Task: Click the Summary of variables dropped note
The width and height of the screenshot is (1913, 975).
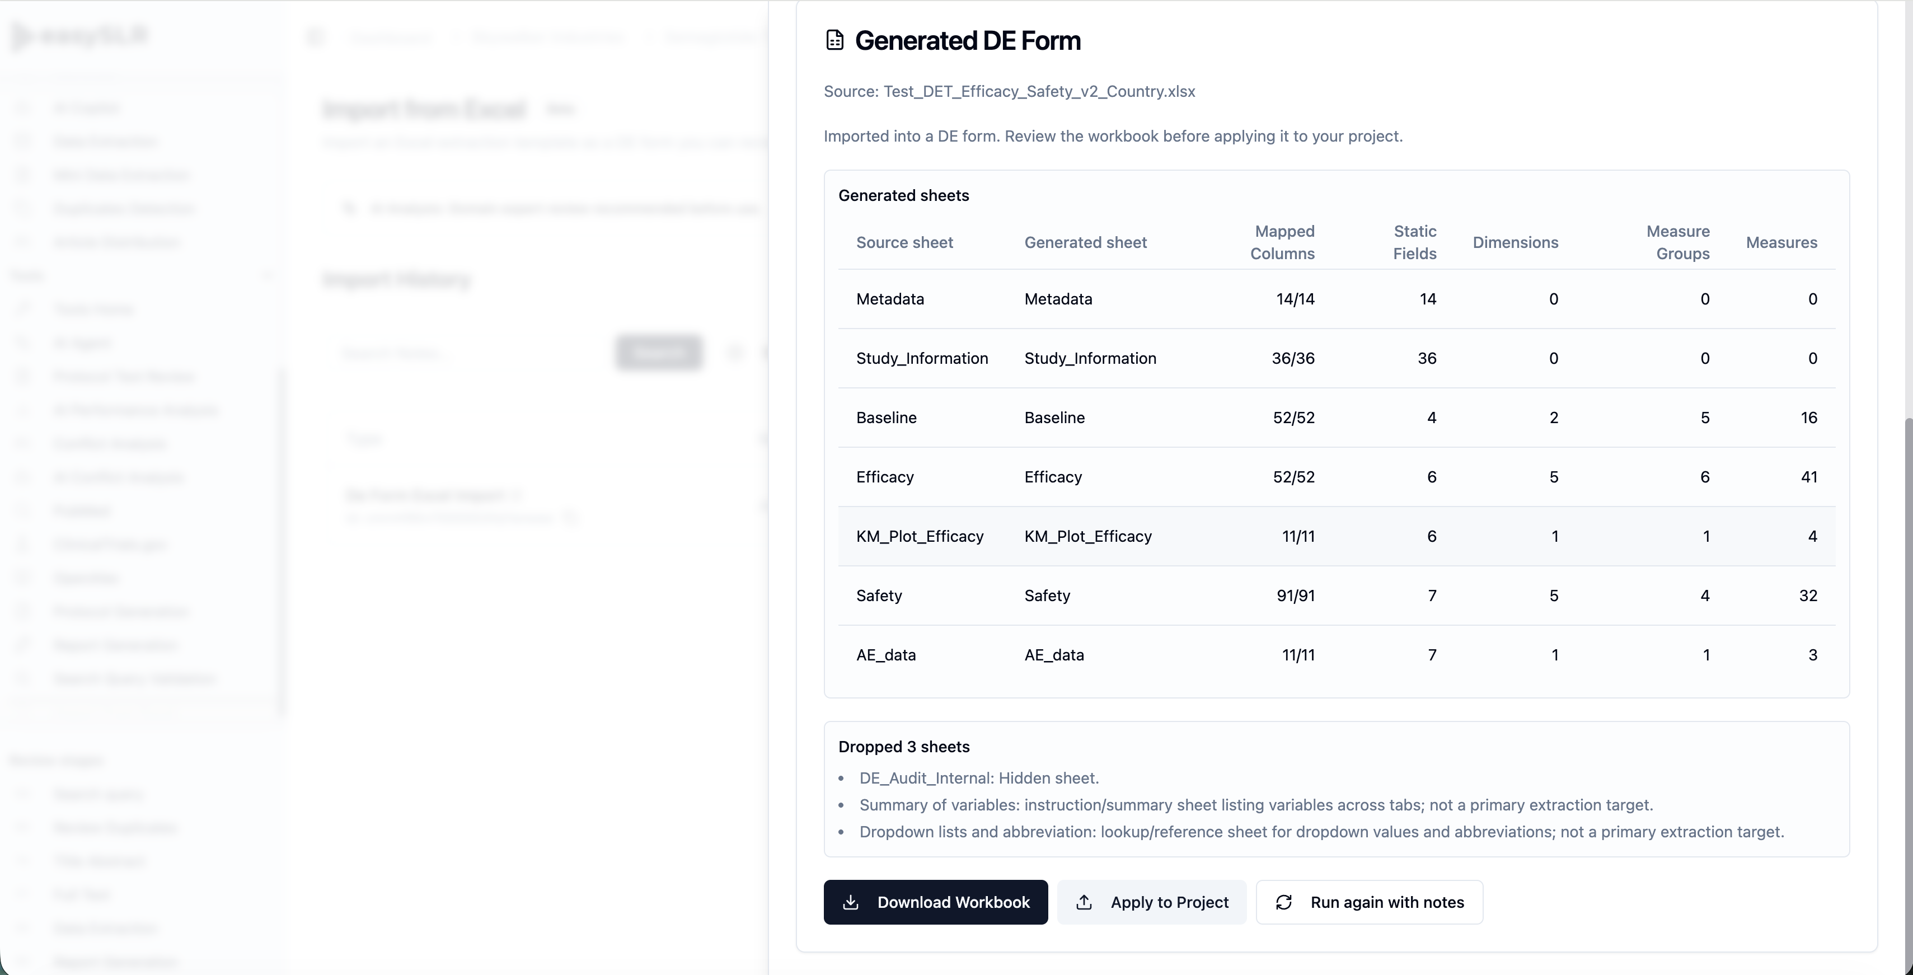Action: point(1256,805)
